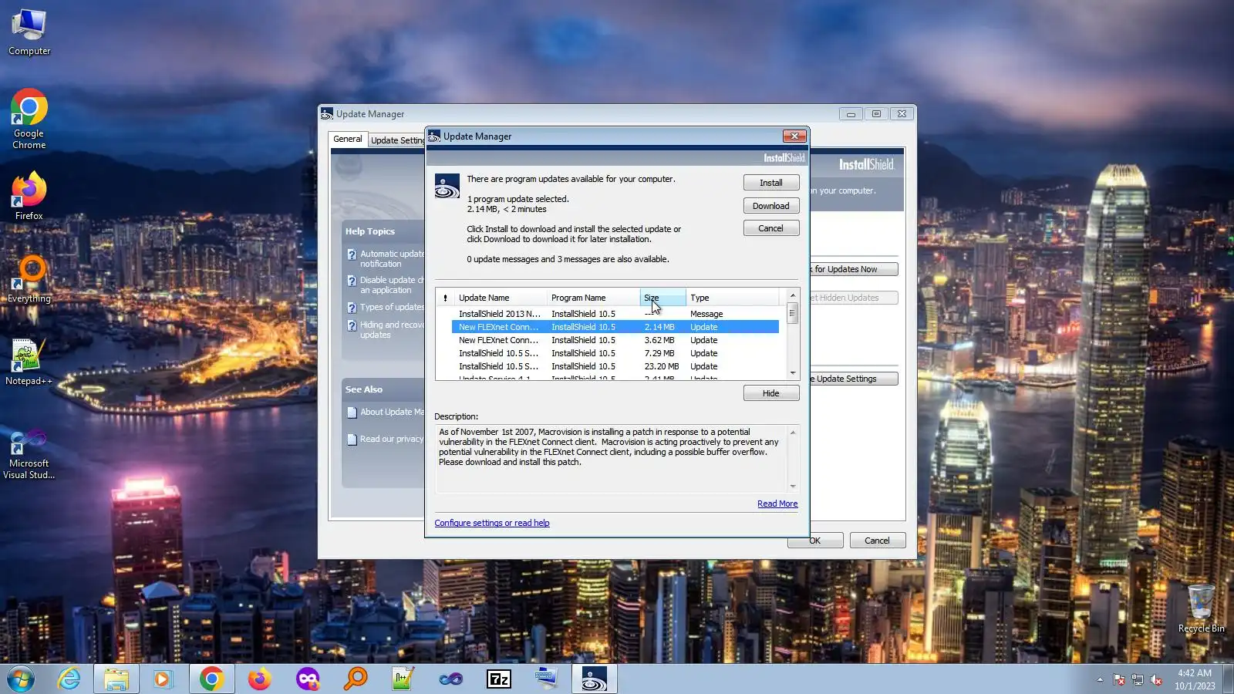Open Disable update help topic
This screenshot has height=694, width=1234.
coord(392,285)
